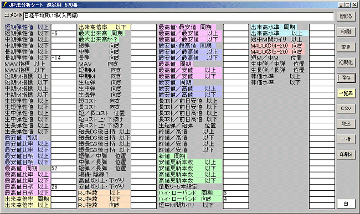Click the field beside 陽線・陰線?

click(x=144, y=175)
